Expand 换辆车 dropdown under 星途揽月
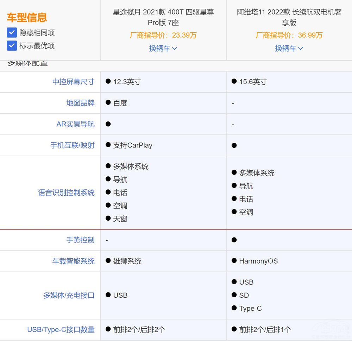 [x=163, y=48]
